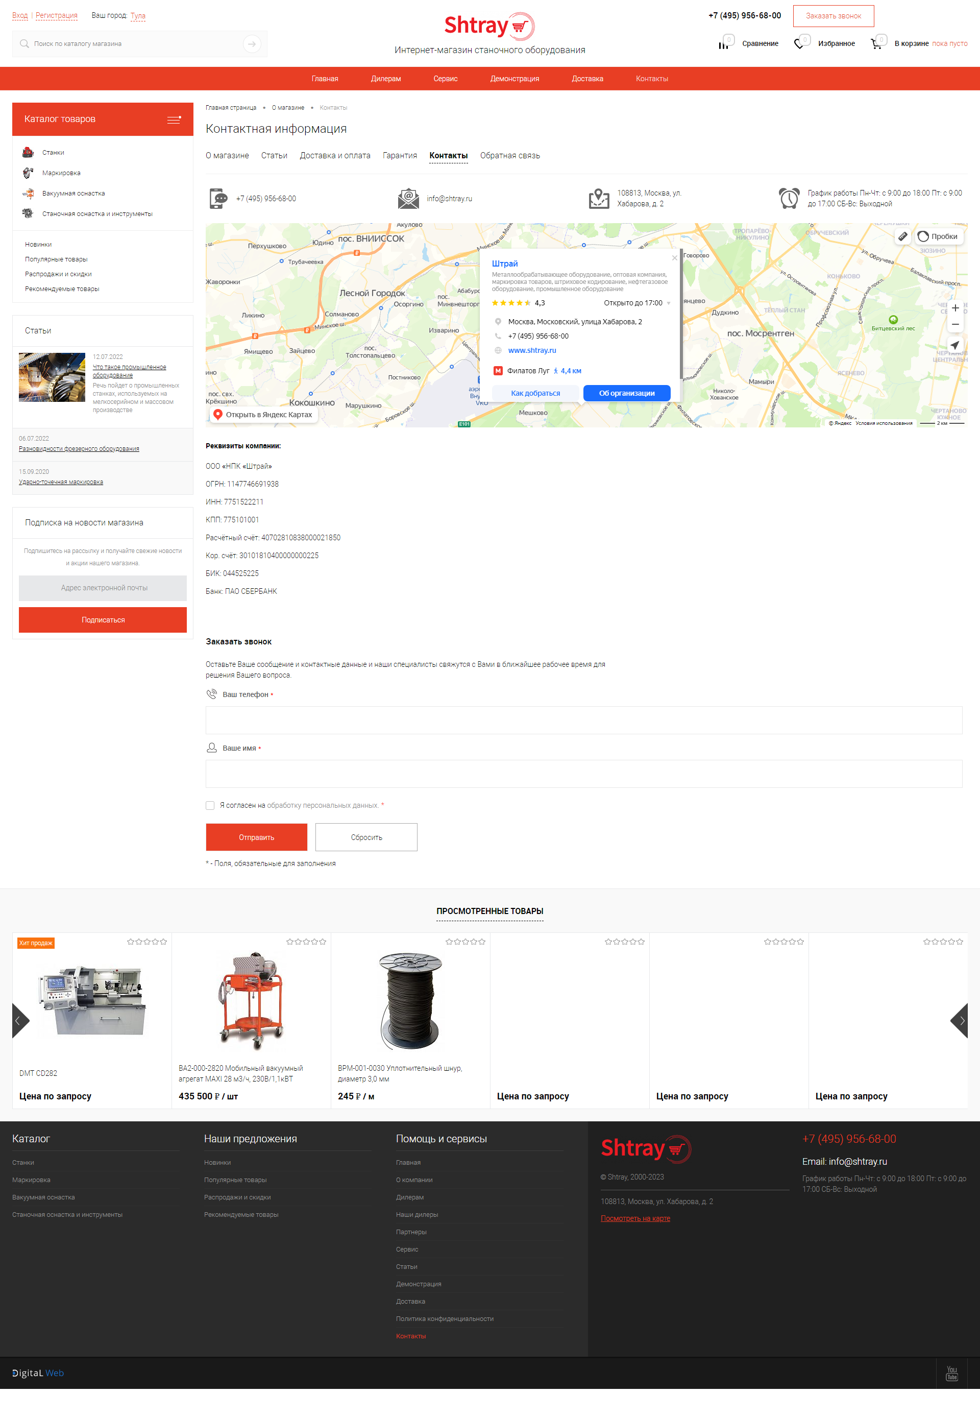
Task: Click the email envelope icon near info@shtray.ru
Action: pyautogui.click(x=408, y=199)
